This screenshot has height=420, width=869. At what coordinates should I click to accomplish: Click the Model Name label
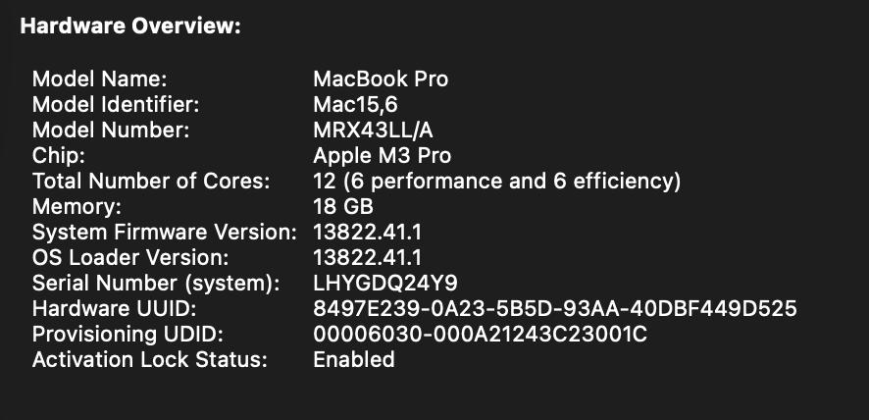coord(100,79)
